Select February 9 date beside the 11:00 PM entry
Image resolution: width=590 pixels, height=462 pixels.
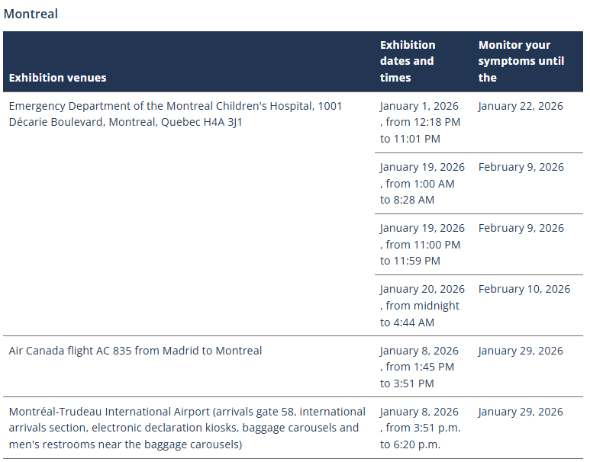pyautogui.click(x=521, y=228)
